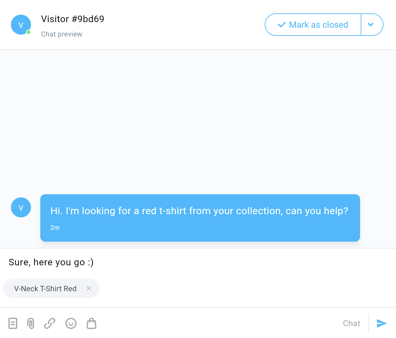The image size is (396, 338).
Task: Click the avatar beside the visitor message
Action: [21, 207]
